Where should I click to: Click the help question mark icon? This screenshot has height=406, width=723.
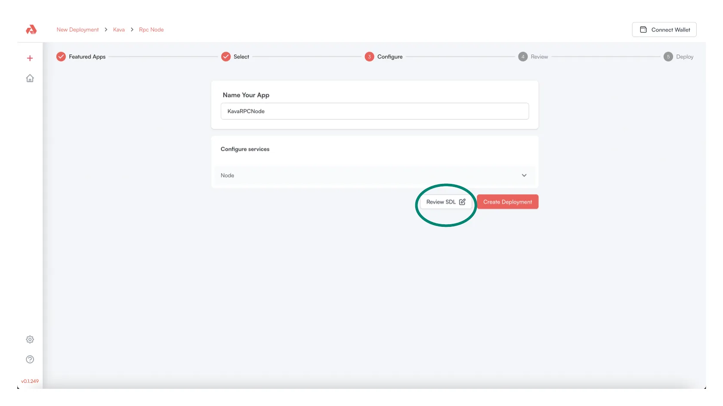(x=30, y=360)
